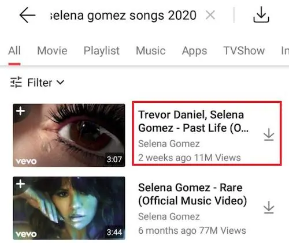This screenshot has height=243, width=289.
Task: Open the Trevor Daniel, Selena Gomez title
Action: [193, 121]
